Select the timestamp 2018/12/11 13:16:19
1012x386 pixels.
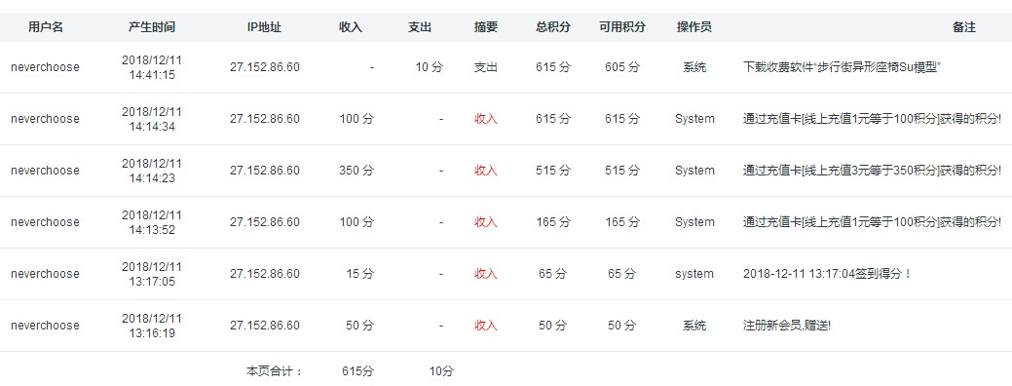(x=152, y=326)
